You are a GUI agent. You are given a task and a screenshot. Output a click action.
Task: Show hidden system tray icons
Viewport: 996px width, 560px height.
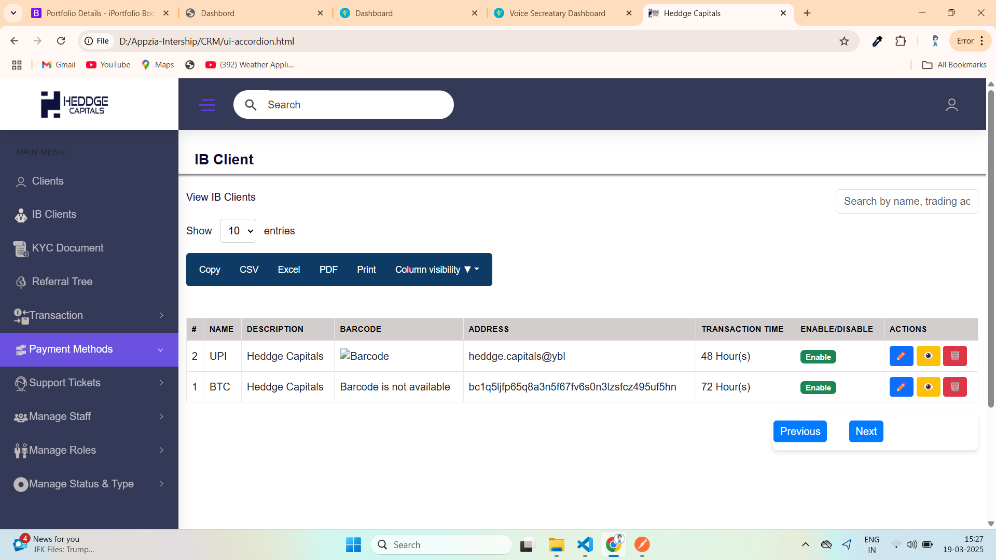805,544
